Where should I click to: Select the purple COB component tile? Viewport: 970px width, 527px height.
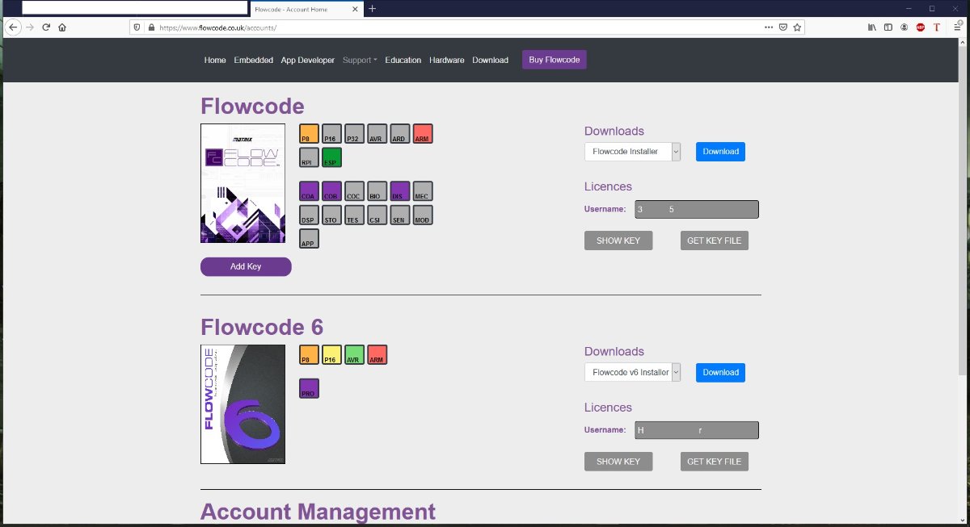332,191
